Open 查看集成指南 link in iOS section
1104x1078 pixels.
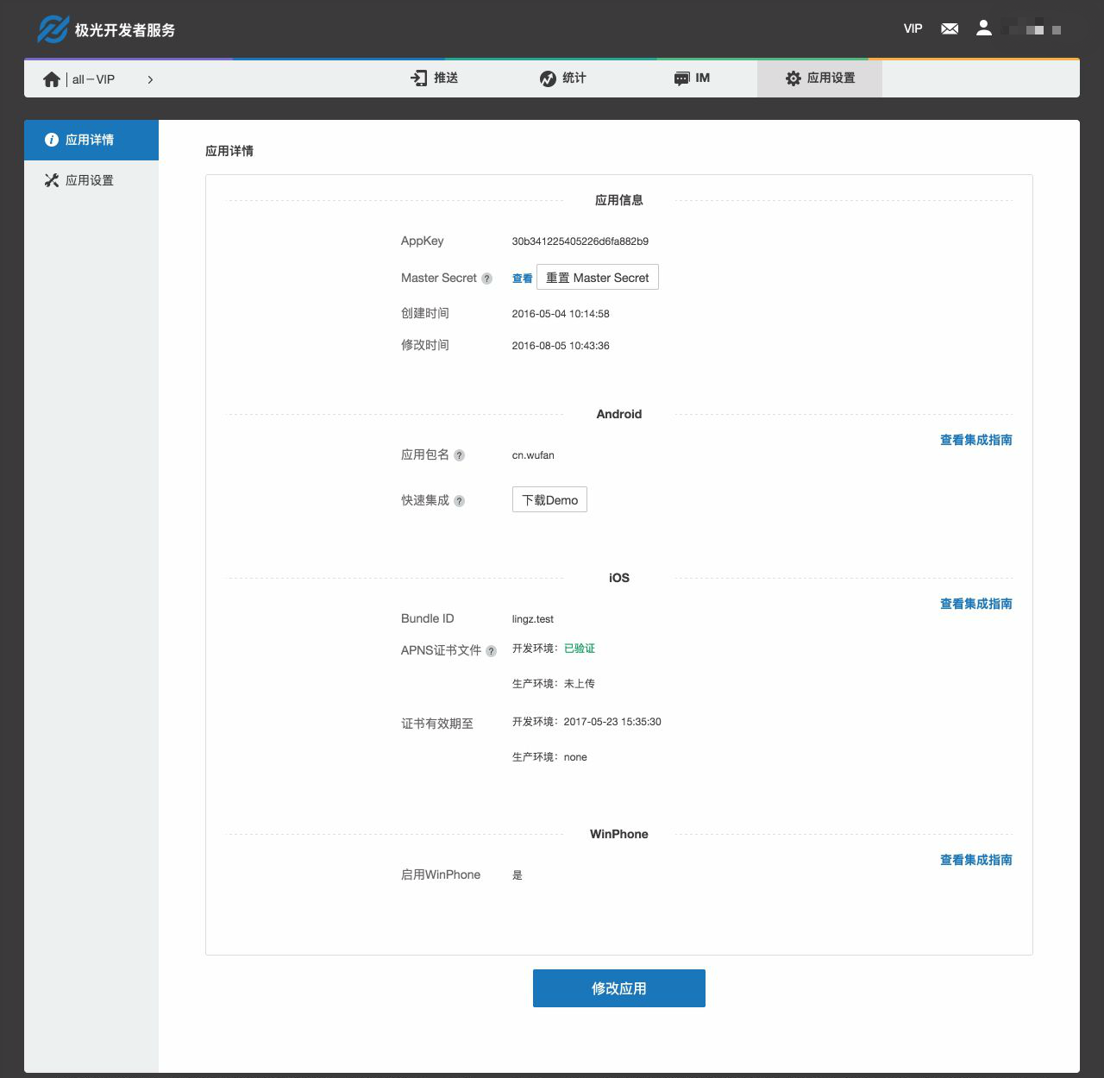coord(975,604)
